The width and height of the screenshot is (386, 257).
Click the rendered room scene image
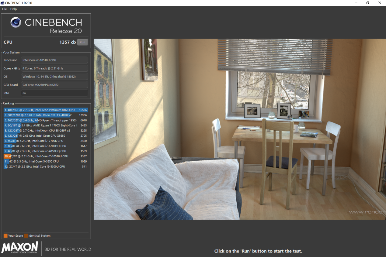(240, 129)
